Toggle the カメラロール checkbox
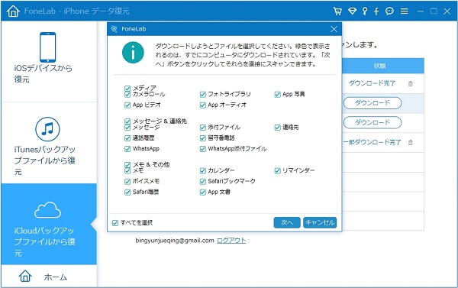The height and width of the screenshot is (288, 458). pyautogui.click(x=127, y=94)
